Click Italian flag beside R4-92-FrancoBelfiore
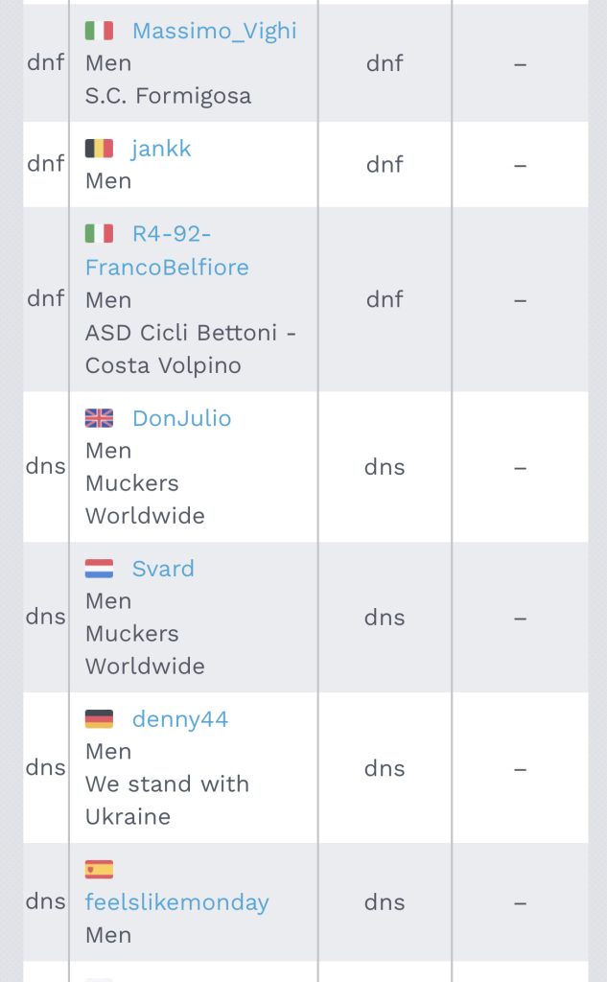Viewport: 607px width, 982px height. tap(99, 234)
